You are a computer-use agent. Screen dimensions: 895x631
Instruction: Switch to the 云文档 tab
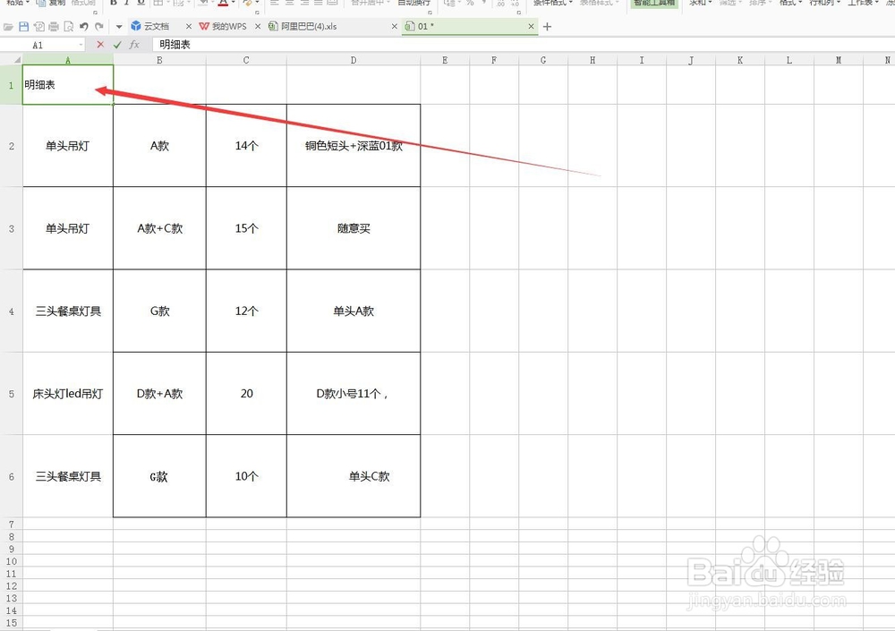tap(152, 27)
